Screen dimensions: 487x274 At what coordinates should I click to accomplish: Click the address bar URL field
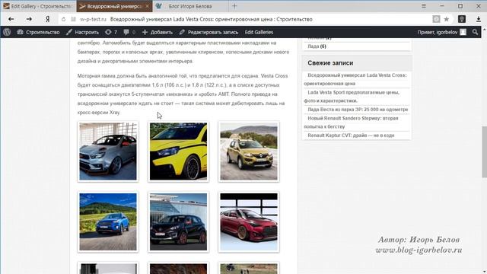tap(245, 19)
